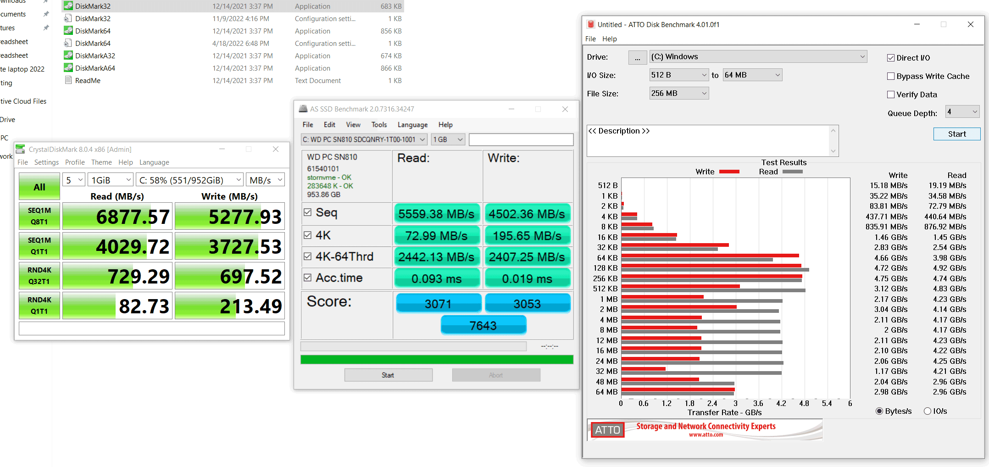Viewport: 989px width, 467px height.
Task: Open the 1GiB test size dropdown
Action: pos(111,180)
